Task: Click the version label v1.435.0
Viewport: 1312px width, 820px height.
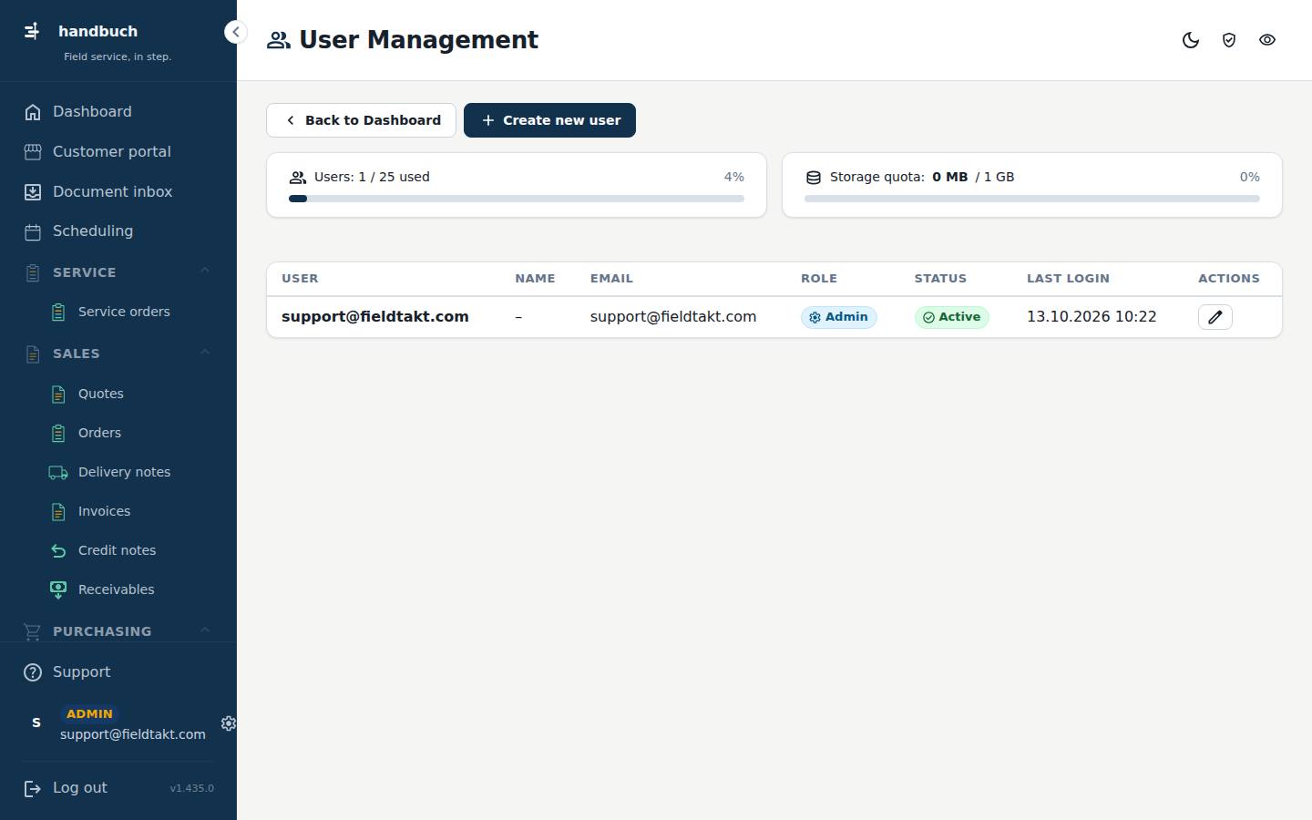Action: click(191, 788)
